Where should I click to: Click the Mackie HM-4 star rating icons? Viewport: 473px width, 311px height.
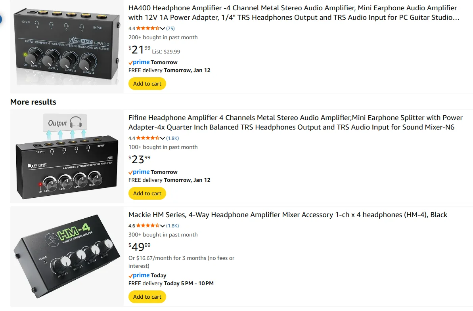(x=148, y=226)
